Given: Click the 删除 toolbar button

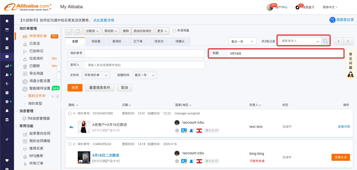Looking at the screenshot, I should click(x=126, y=31).
